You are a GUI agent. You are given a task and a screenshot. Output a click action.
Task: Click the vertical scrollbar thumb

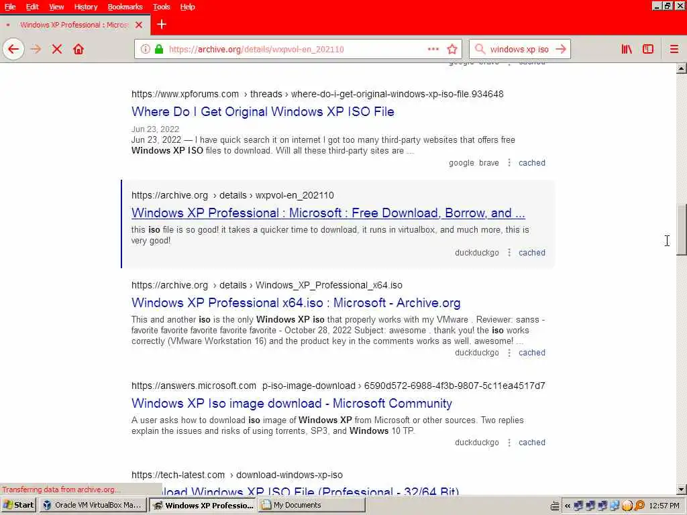click(682, 229)
